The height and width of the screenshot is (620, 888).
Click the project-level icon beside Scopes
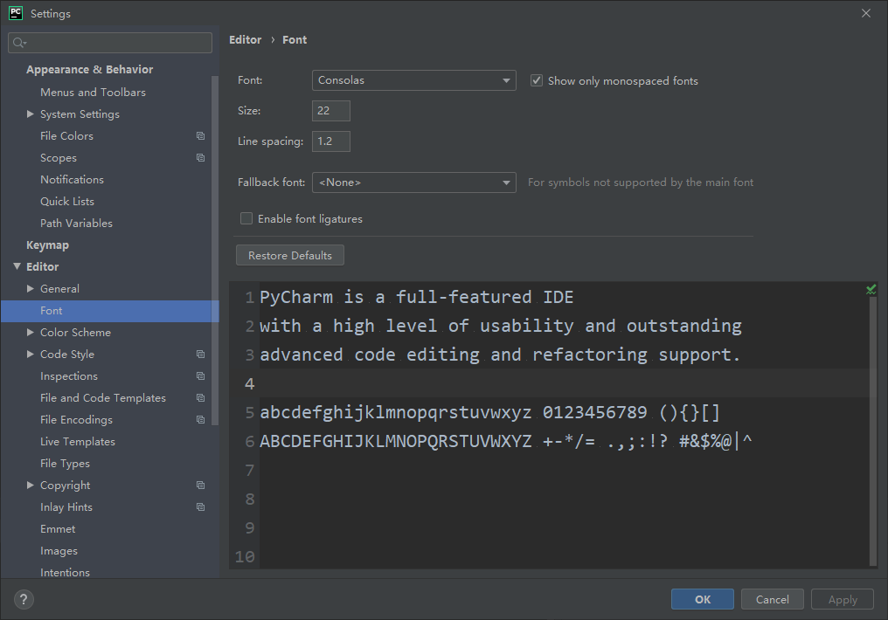pos(200,158)
